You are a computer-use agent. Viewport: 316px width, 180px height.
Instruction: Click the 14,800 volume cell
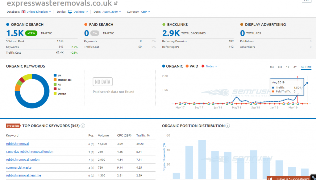[102, 144]
